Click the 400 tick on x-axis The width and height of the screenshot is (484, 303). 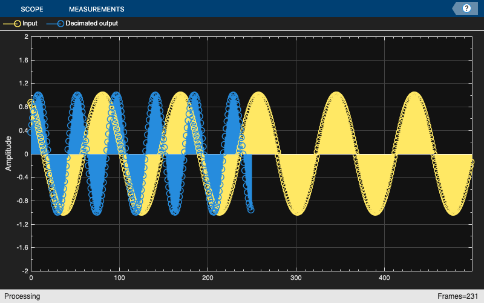point(384,278)
